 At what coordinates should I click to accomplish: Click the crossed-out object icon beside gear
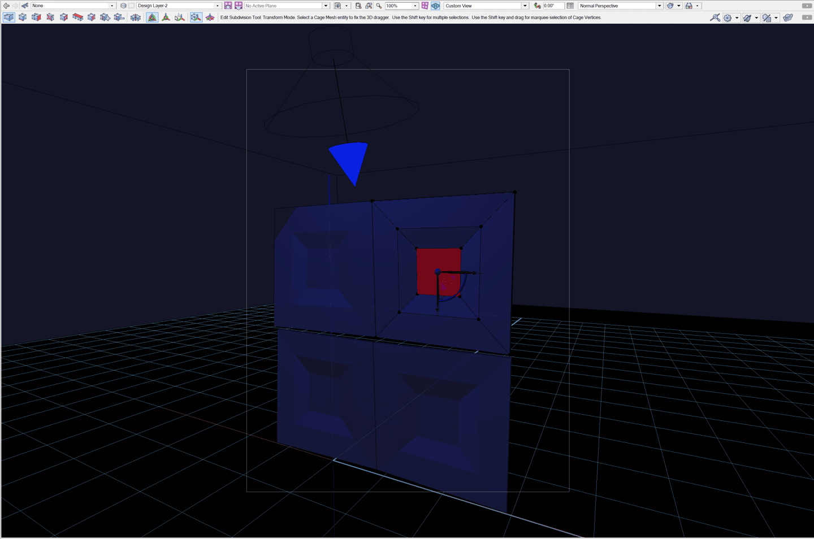(747, 18)
